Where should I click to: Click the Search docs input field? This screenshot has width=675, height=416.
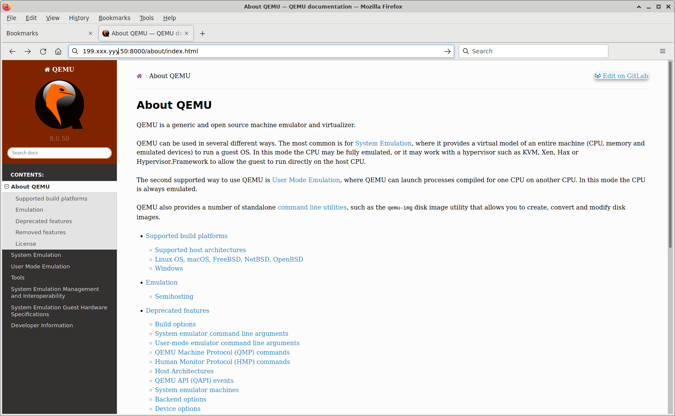click(59, 153)
